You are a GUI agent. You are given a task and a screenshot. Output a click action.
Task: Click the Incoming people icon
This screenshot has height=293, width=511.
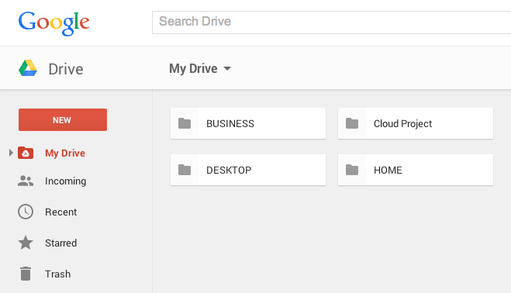pyautogui.click(x=26, y=181)
